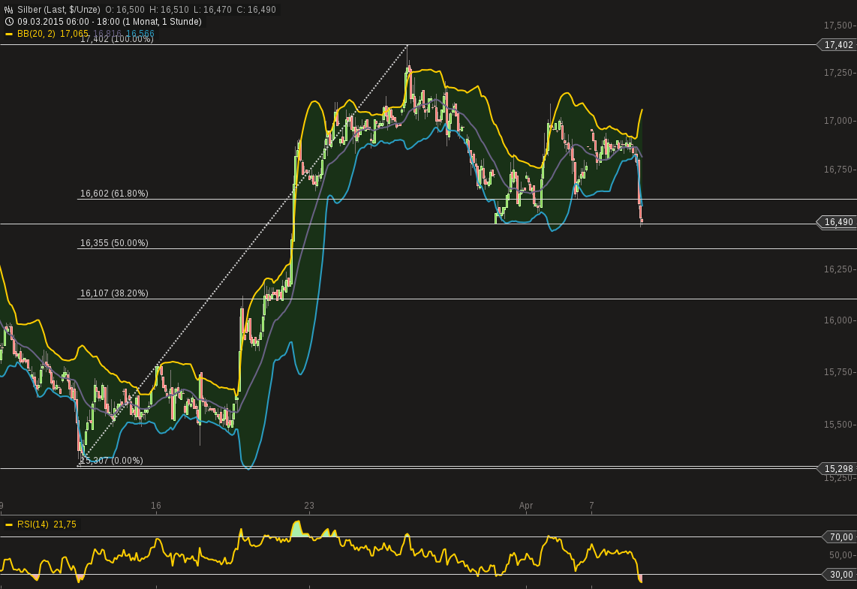The width and height of the screenshot is (857, 589).
Task: Click the 23 date marker on time axis
Action: pyautogui.click(x=309, y=506)
